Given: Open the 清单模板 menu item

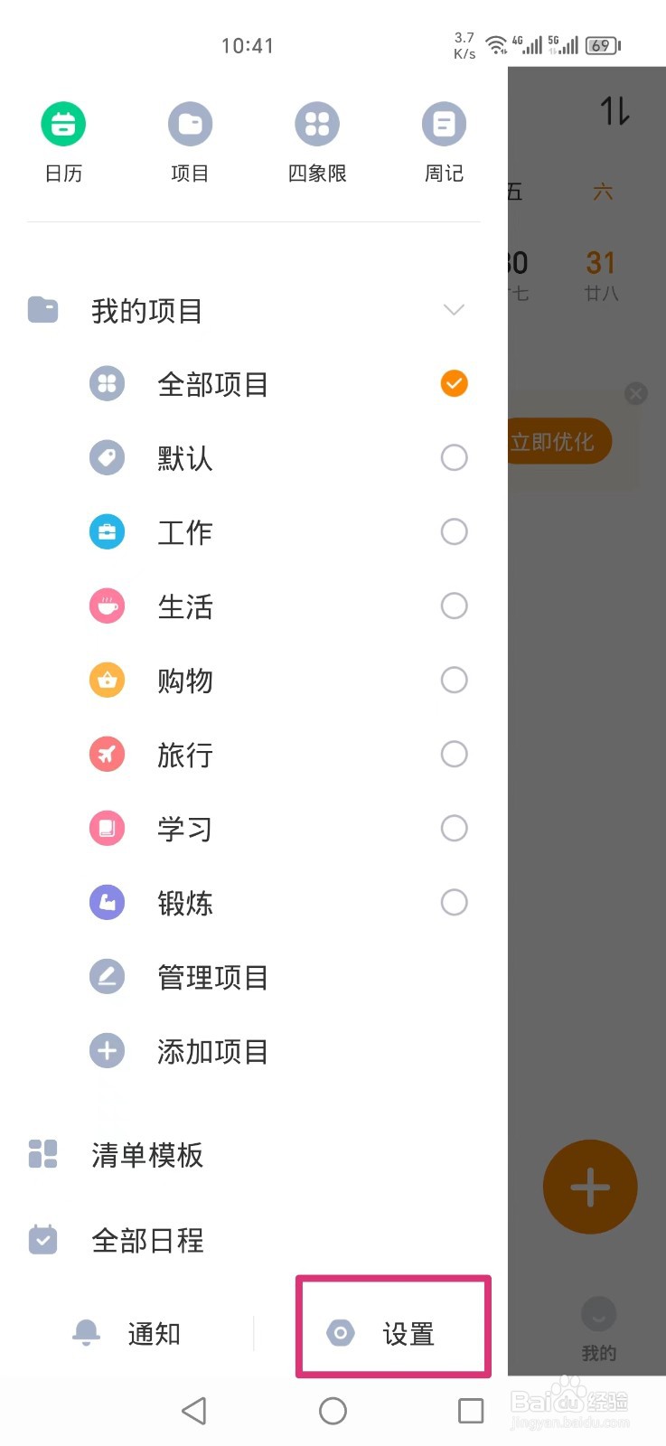Looking at the screenshot, I should click(146, 1155).
